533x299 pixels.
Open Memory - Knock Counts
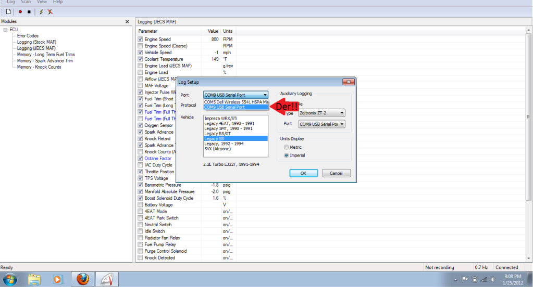click(39, 67)
